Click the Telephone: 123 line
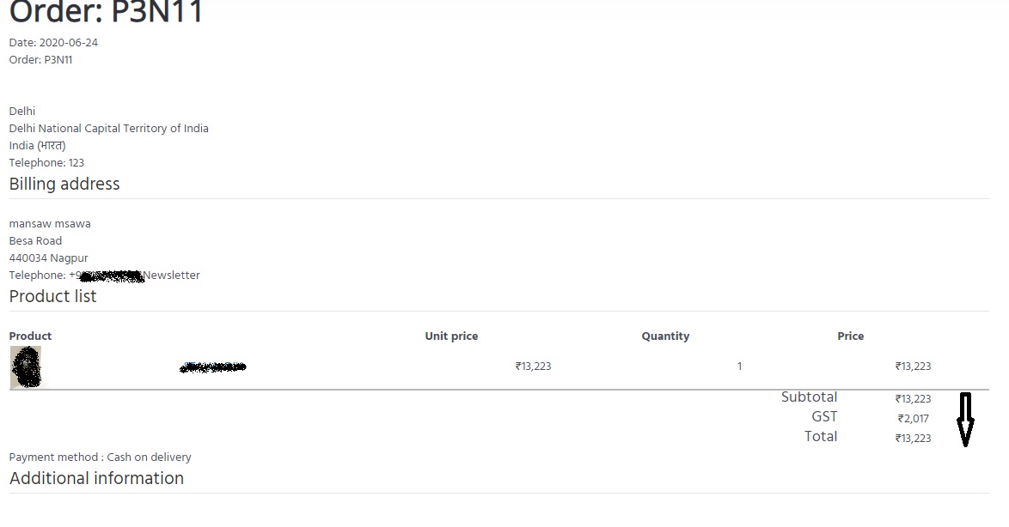Image resolution: width=1009 pixels, height=527 pixels. tap(46, 163)
